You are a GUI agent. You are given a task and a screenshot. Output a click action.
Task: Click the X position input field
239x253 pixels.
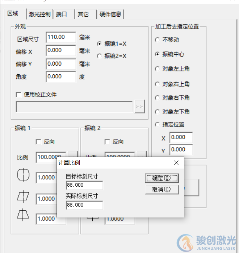point(181,137)
